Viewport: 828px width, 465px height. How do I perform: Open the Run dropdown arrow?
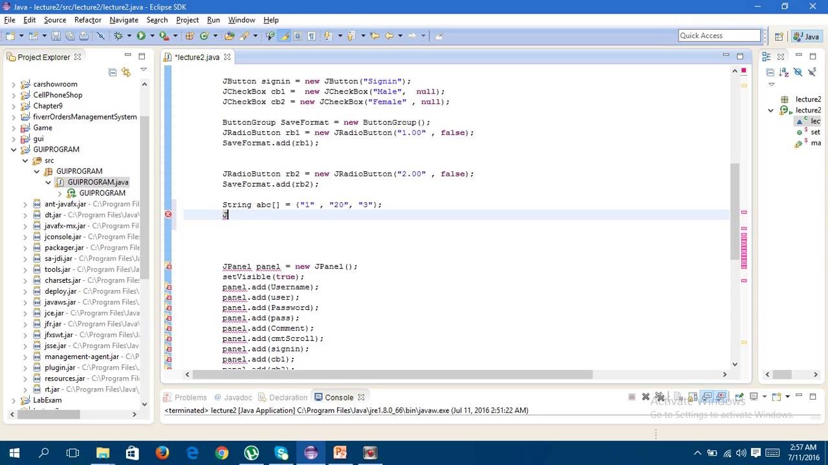[x=152, y=36]
